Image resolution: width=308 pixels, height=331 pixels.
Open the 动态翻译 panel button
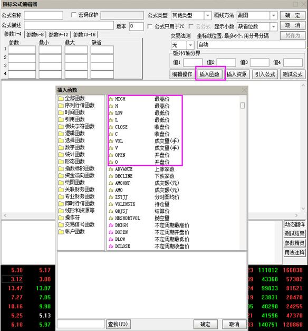[x=294, y=224]
